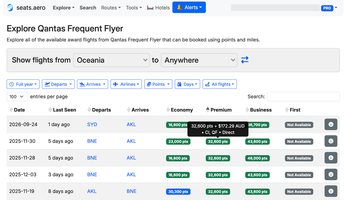Image resolution: width=345 pixels, height=201 pixels.
Task: Click the seats.aero globe logo icon
Action: [x=11, y=8]
